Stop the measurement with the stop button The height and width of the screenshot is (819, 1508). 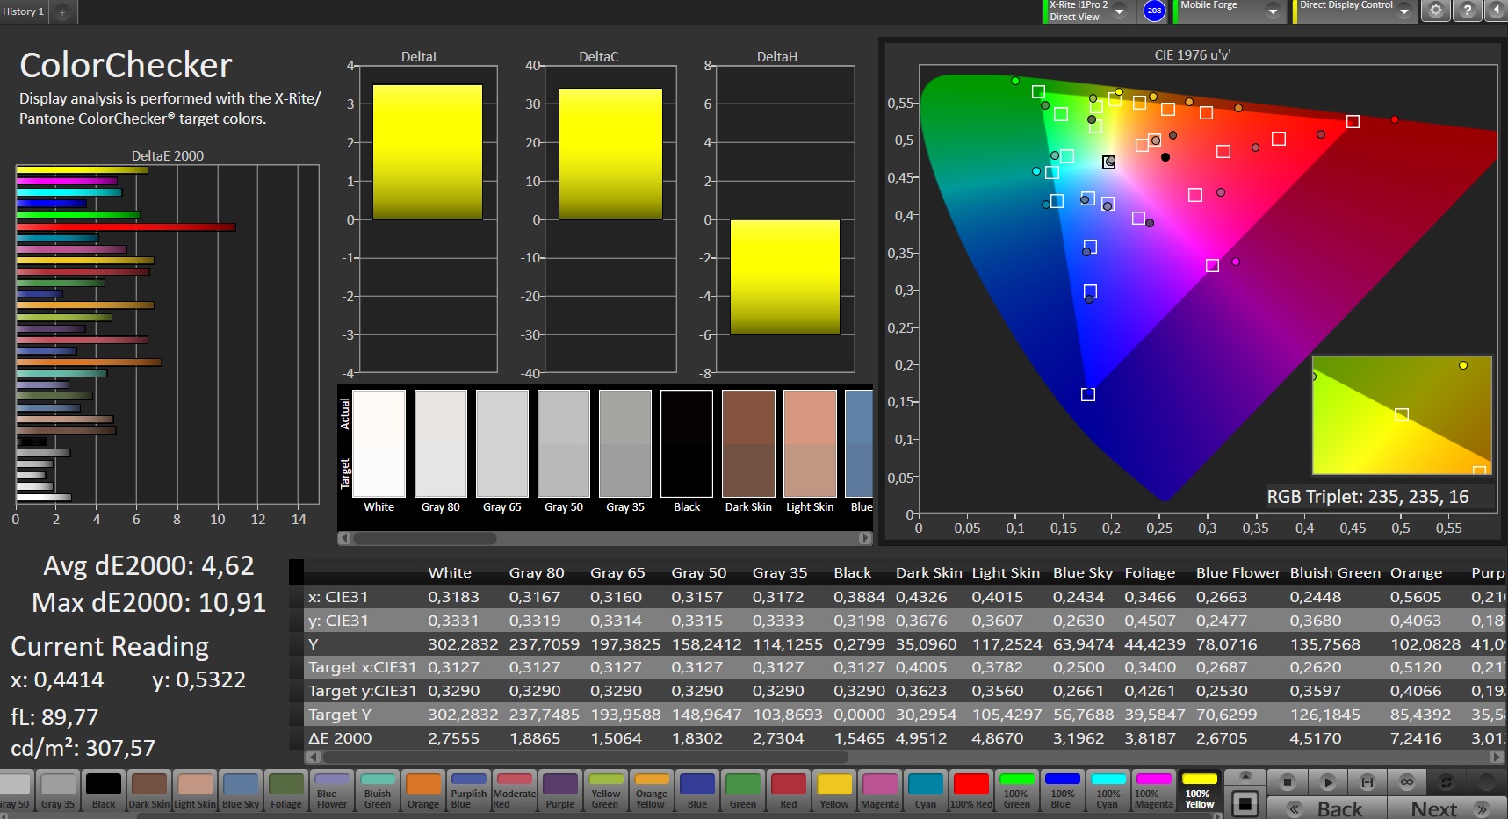click(x=1288, y=781)
